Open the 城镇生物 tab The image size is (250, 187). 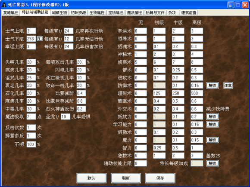point(59,12)
